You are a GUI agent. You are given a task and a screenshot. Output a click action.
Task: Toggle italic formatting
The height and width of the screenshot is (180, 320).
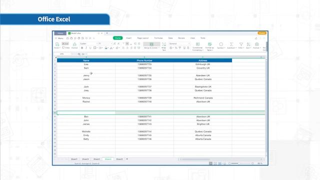tap(86, 48)
